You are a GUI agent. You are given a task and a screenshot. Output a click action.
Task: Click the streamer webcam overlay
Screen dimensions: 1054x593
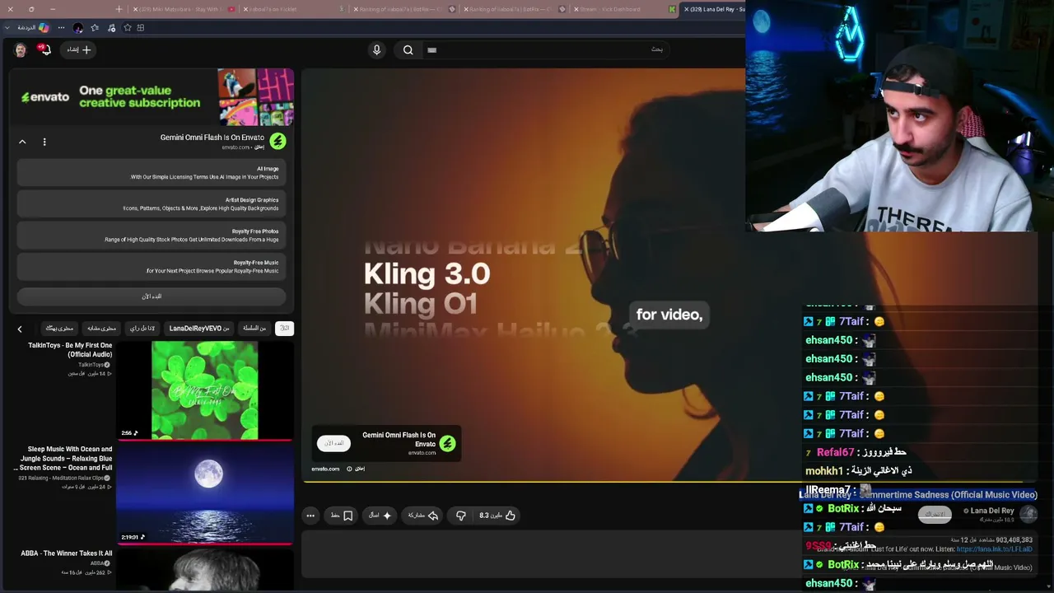pyautogui.click(x=899, y=115)
